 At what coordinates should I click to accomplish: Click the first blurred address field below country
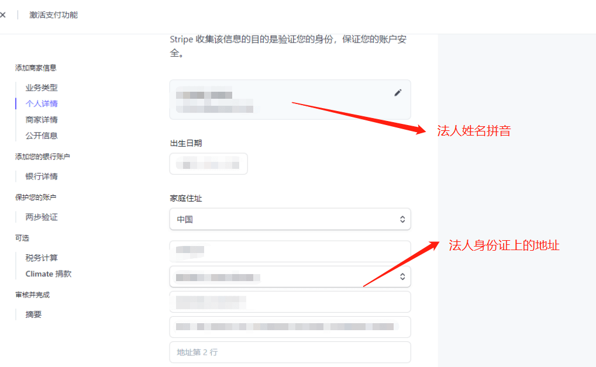[290, 251]
